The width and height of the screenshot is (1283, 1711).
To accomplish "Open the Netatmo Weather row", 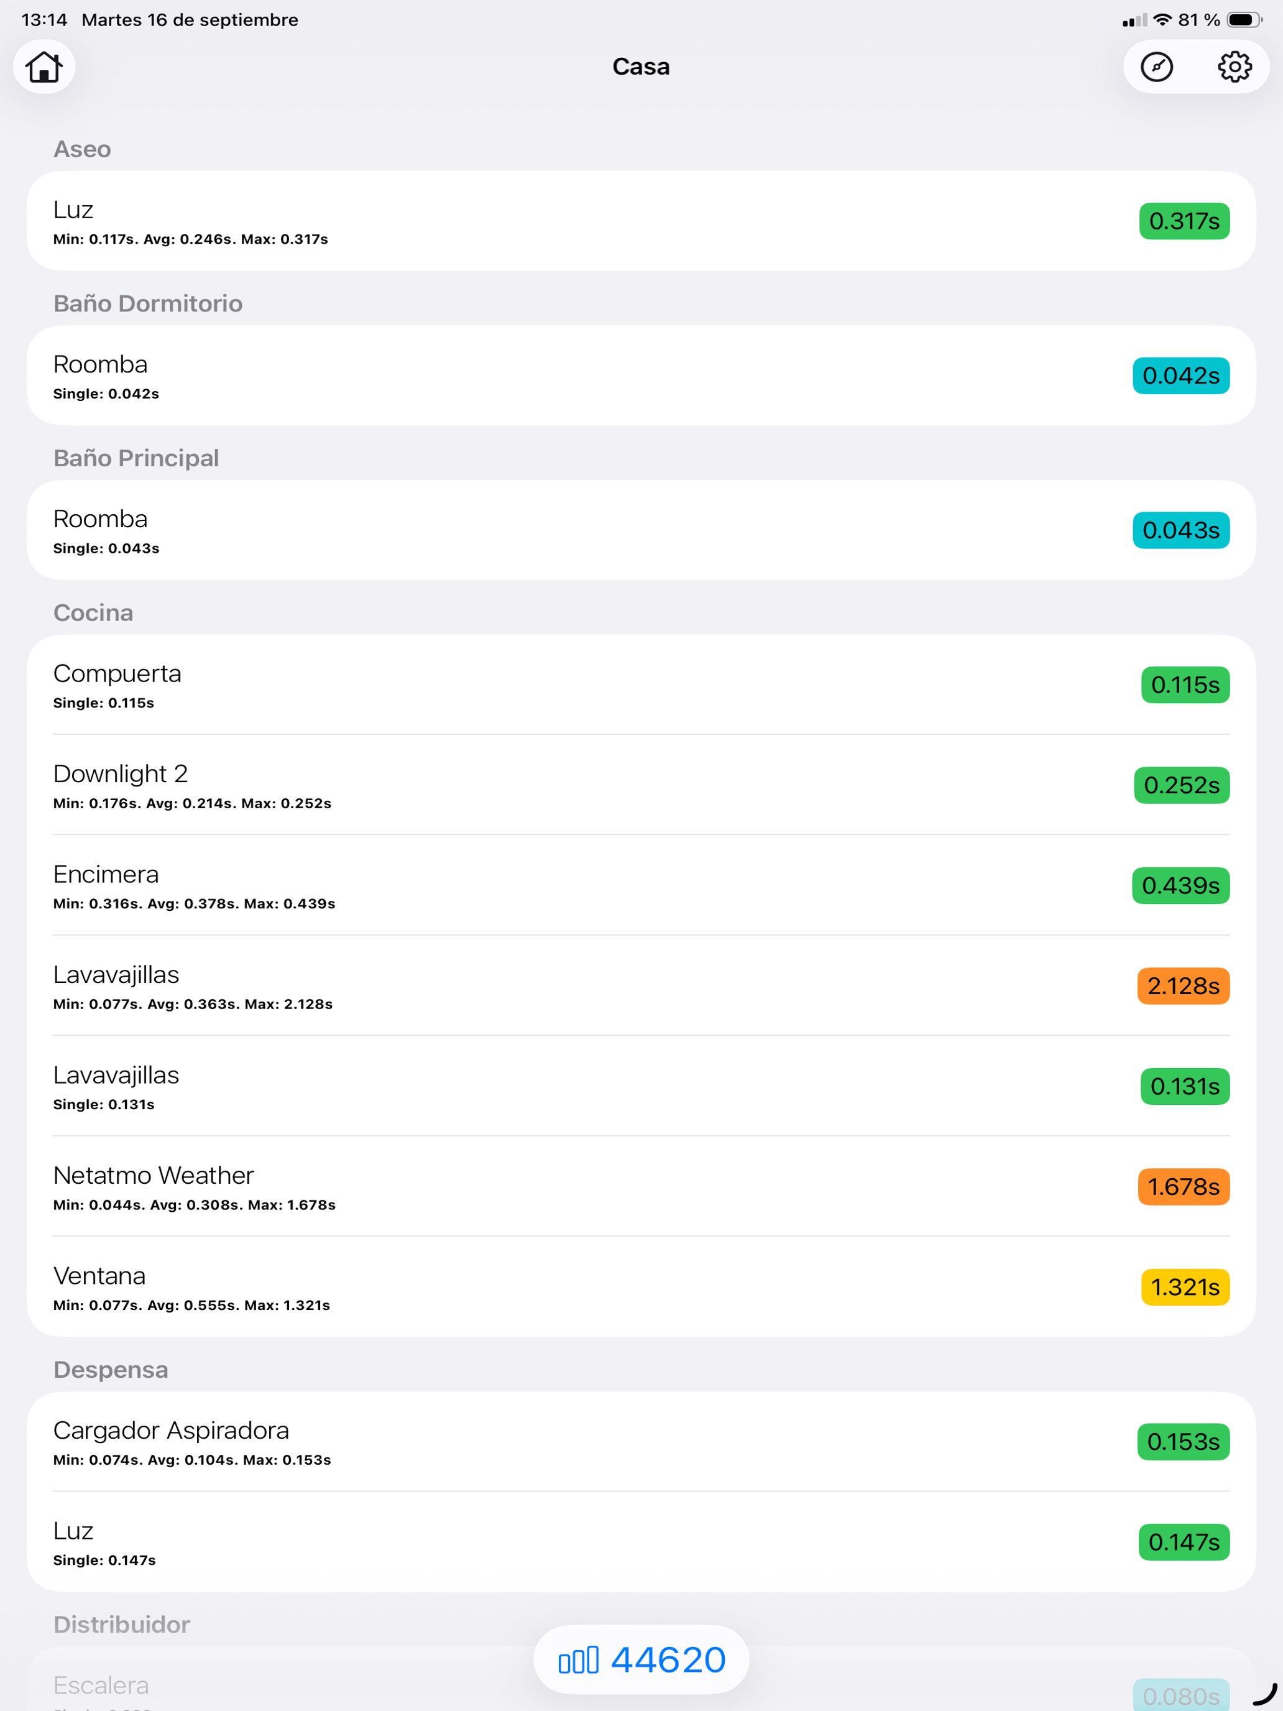I will 641,1186.
